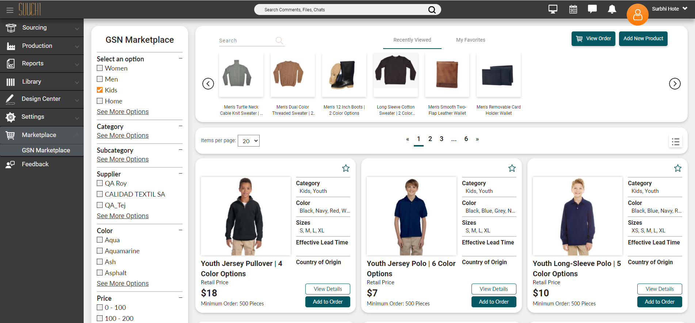Viewport: 695px width, 323px height.
Task: Select the My Favorites tab
Action: point(471,40)
